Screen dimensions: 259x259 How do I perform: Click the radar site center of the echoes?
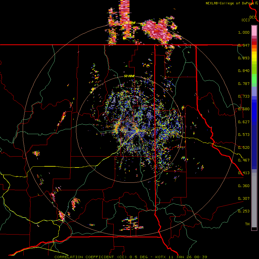pyautogui.click(x=129, y=129)
